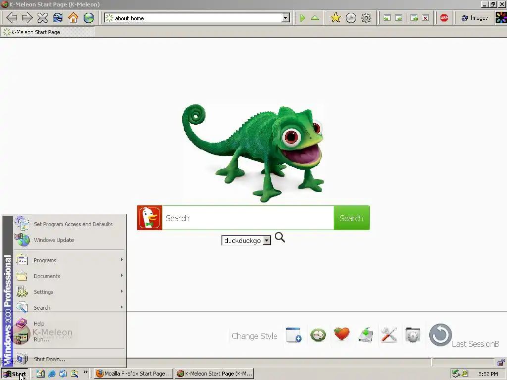Click the magnifying glass next to the engine selector

tap(280, 237)
